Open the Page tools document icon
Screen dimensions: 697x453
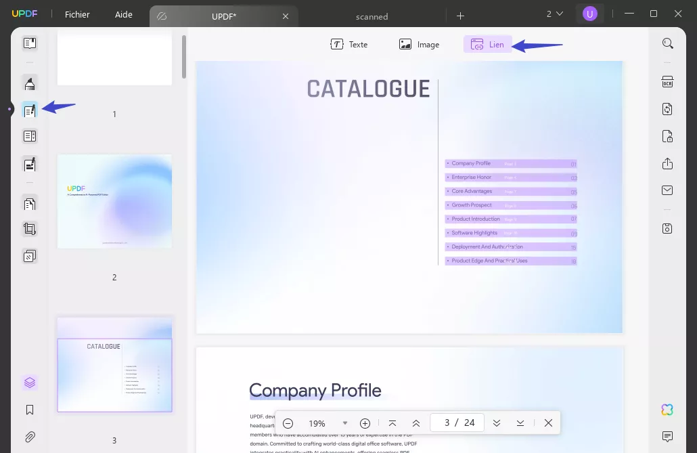point(30,204)
